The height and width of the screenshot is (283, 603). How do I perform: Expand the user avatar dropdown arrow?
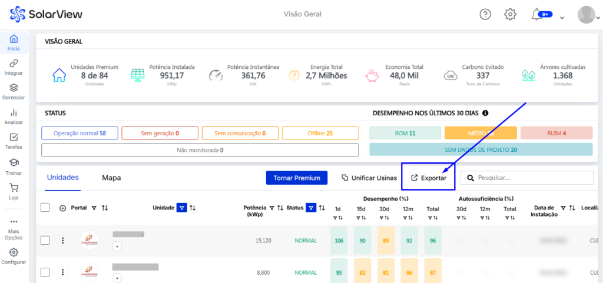pyautogui.click(x=598, y=18)
